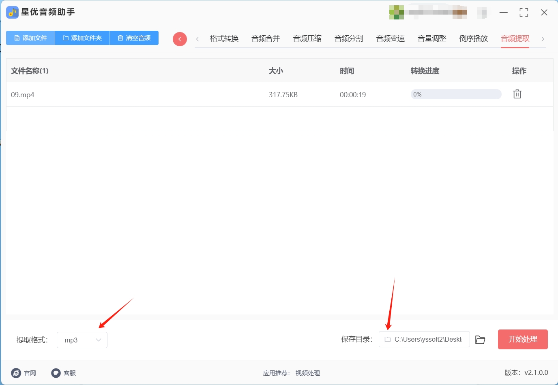Switch to the 格式转换 tab
Image resolution: width=558 pixels, height=385 pixels.
tap(224, 38)
